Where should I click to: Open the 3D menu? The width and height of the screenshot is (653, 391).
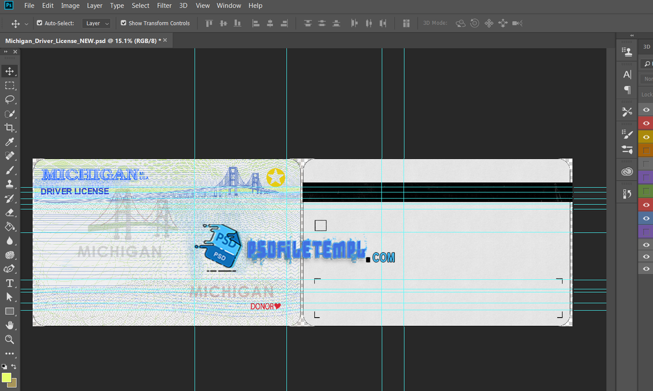point(184,6)
